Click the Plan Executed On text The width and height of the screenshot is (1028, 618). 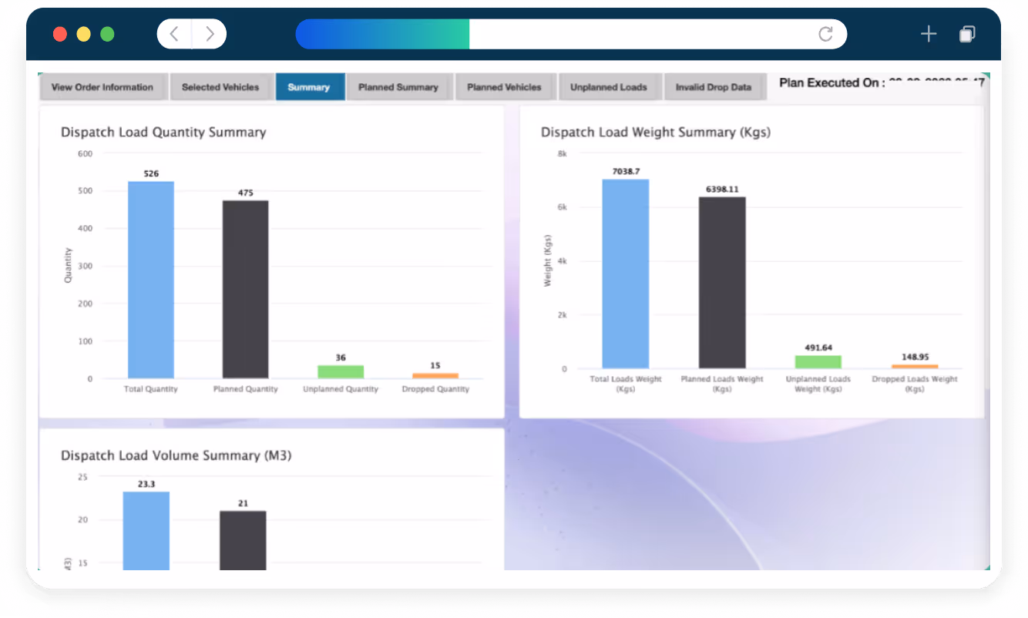[831, 82]
